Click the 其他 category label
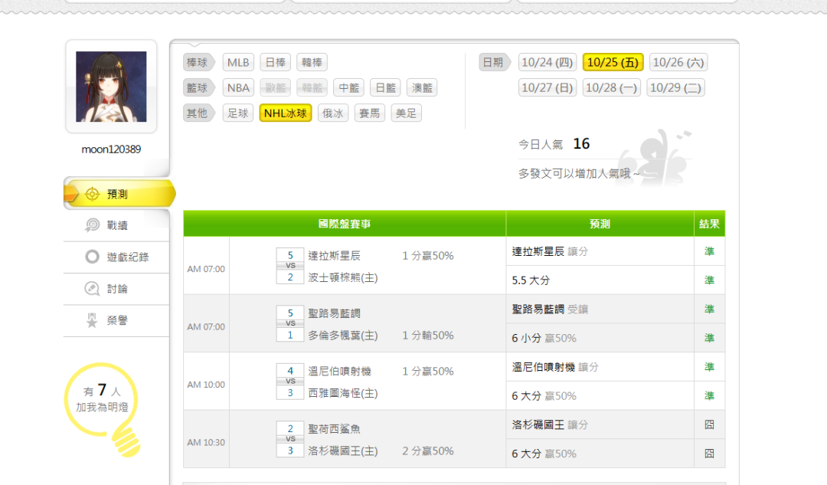 tap(198, 113)
